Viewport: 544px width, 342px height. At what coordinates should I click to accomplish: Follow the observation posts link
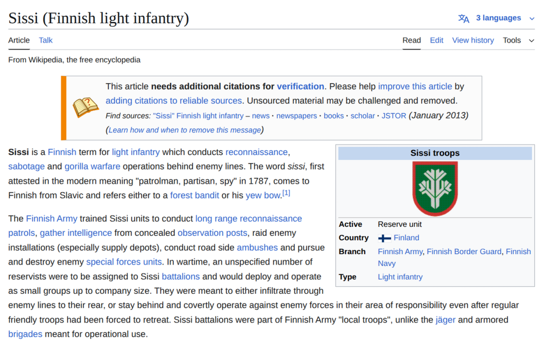coord(212,233)
